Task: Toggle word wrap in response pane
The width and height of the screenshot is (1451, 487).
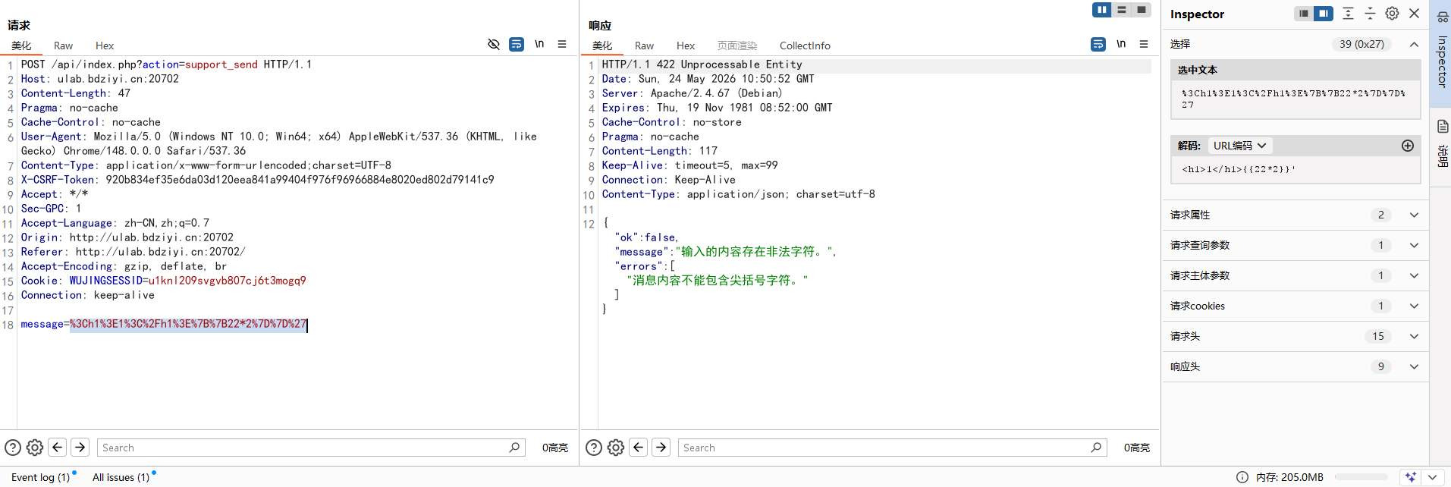Action: click(1098, 44)
